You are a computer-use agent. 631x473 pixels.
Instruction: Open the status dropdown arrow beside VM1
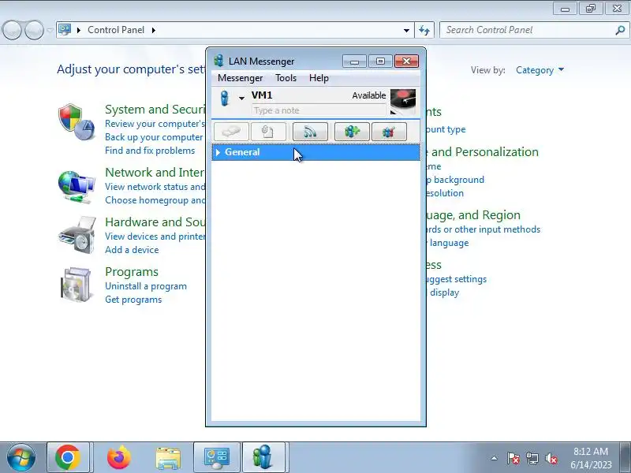pyautogui.click(x=241, y=98)
